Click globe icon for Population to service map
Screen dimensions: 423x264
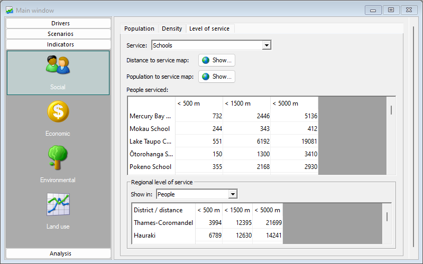pos(206,77)
